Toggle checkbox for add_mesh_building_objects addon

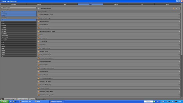179,15
